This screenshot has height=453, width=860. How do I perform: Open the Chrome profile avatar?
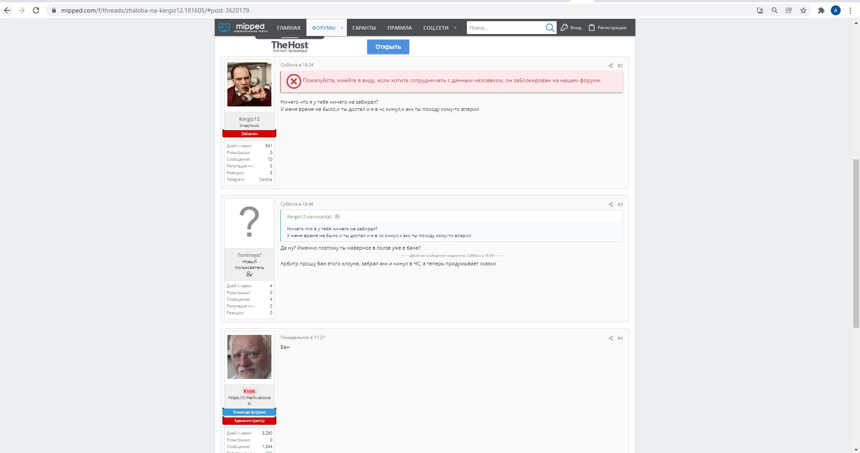coord(836,10)
